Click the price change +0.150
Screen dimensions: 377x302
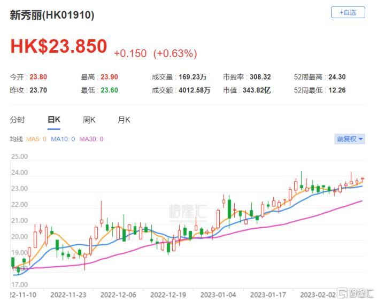click(x=130, y=53)
